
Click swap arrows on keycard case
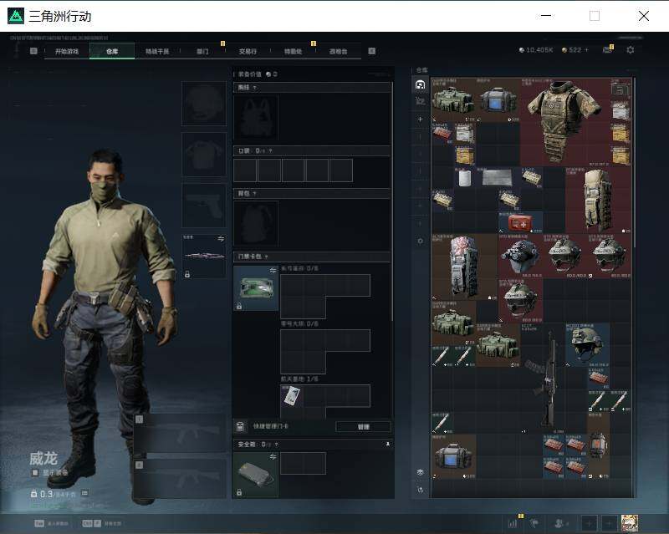[x=273, y=271]
